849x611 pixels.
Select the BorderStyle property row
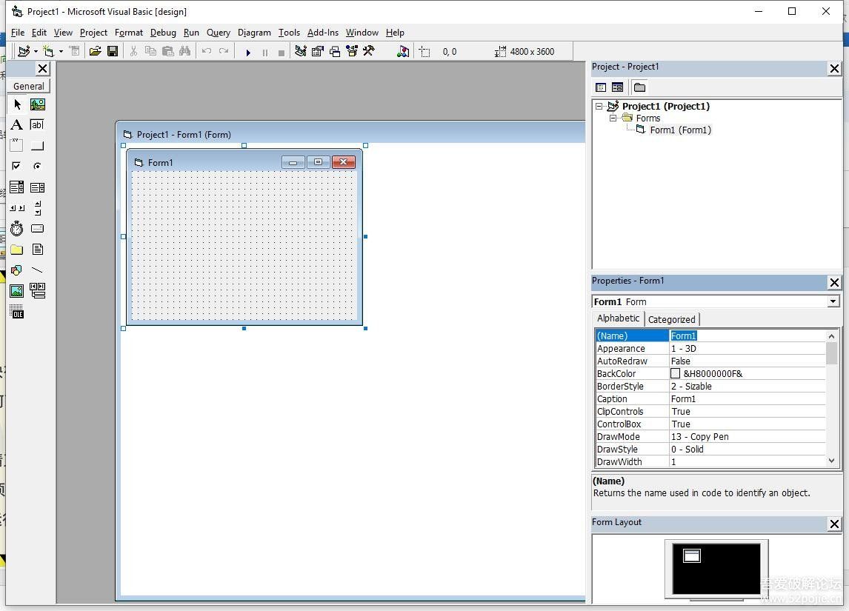tap(710, 387)
